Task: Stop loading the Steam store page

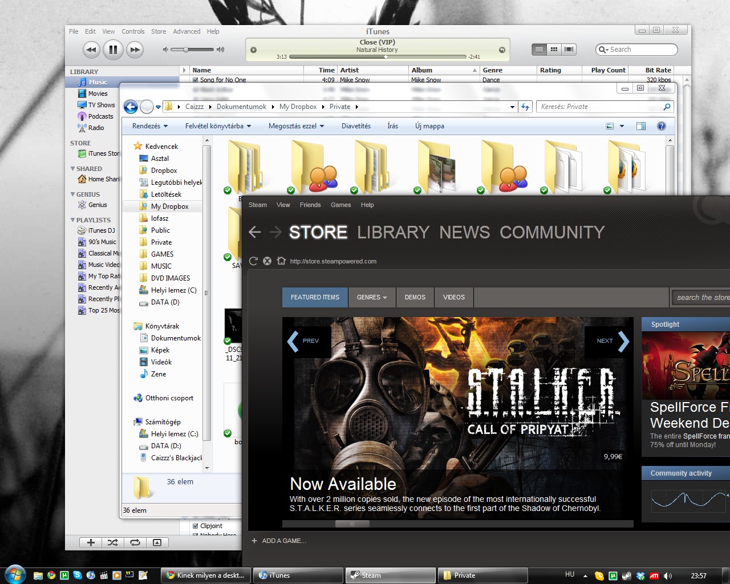Action: point(267,261)
